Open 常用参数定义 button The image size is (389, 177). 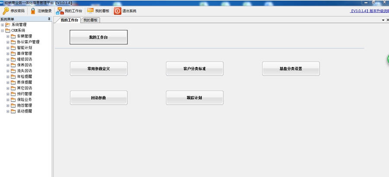click(99, 69)
